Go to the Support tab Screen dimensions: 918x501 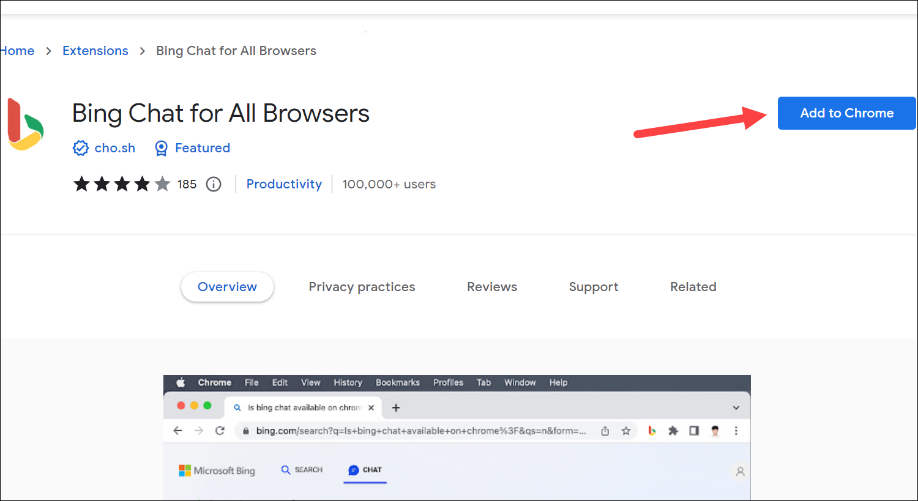click(594, 287)
